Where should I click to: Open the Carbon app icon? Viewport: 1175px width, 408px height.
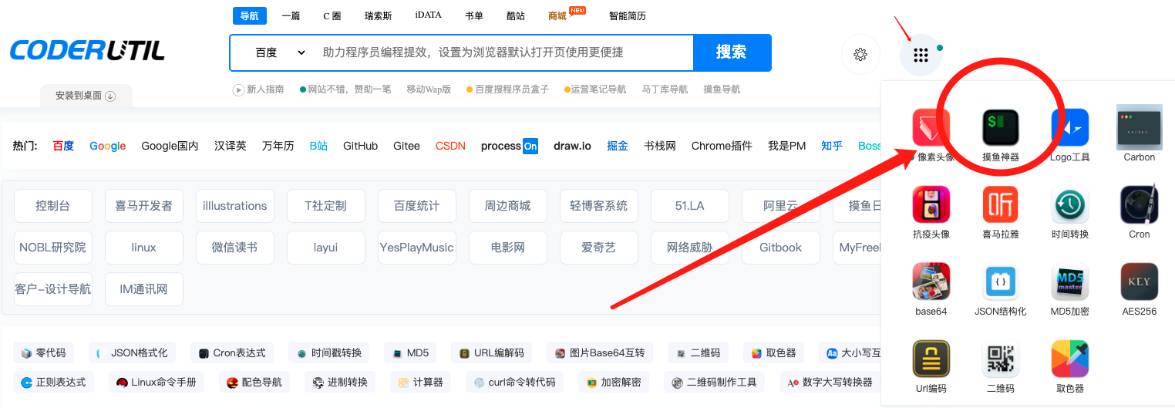coord(1140,127)
